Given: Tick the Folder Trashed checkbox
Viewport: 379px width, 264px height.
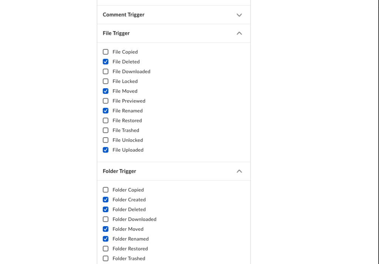Looking at the screenshot, I should (x=106, y=258).
